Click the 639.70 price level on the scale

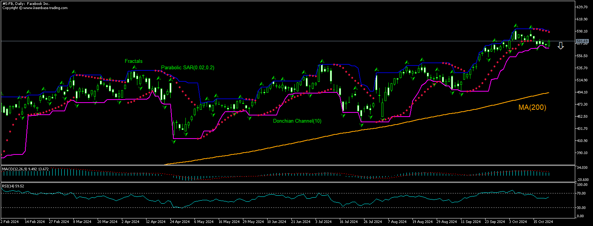[x=582, y=6]
